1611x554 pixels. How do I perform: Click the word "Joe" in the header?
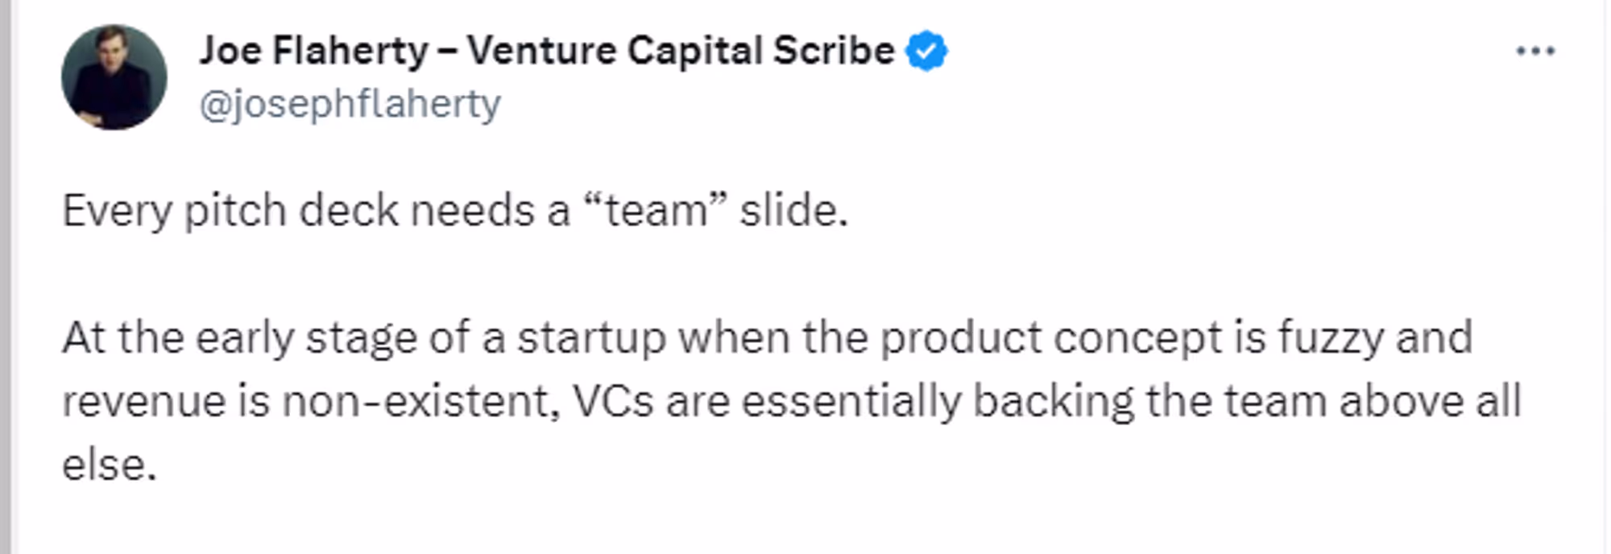[230, 52]
